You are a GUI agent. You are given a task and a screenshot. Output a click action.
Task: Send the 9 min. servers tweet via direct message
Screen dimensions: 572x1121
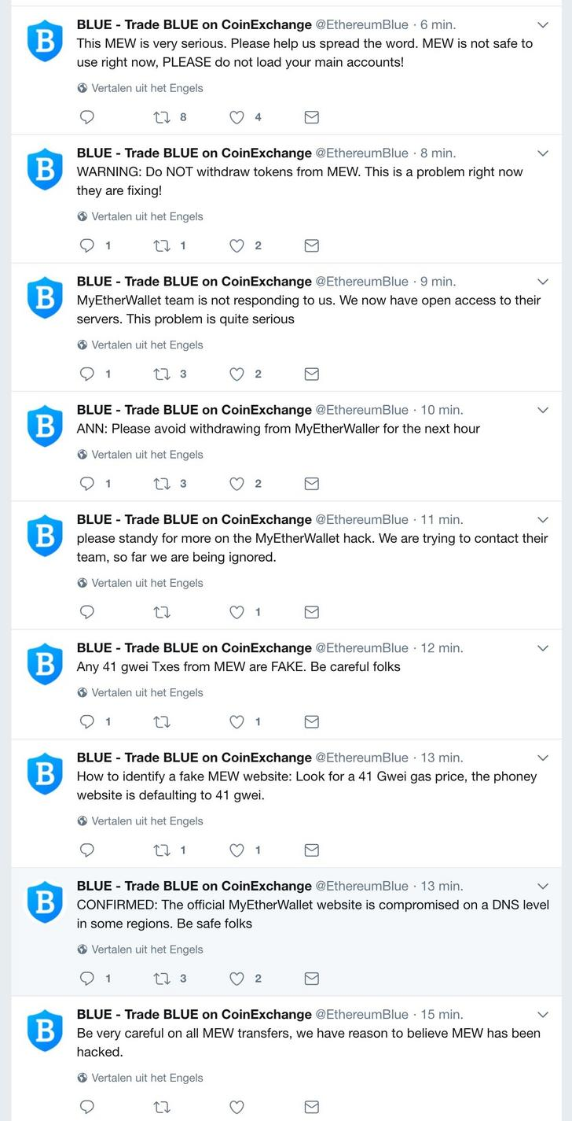pyautogui.click(x=311, y=374)
